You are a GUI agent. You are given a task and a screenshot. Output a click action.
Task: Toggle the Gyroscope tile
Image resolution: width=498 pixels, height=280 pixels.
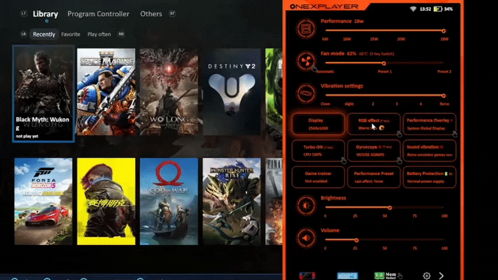tap(373, 150)
